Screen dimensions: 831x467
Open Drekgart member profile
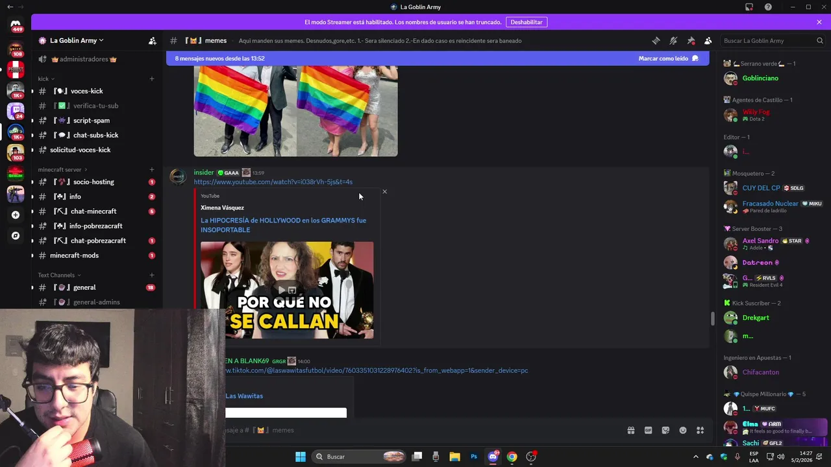(x=773, y=318)
